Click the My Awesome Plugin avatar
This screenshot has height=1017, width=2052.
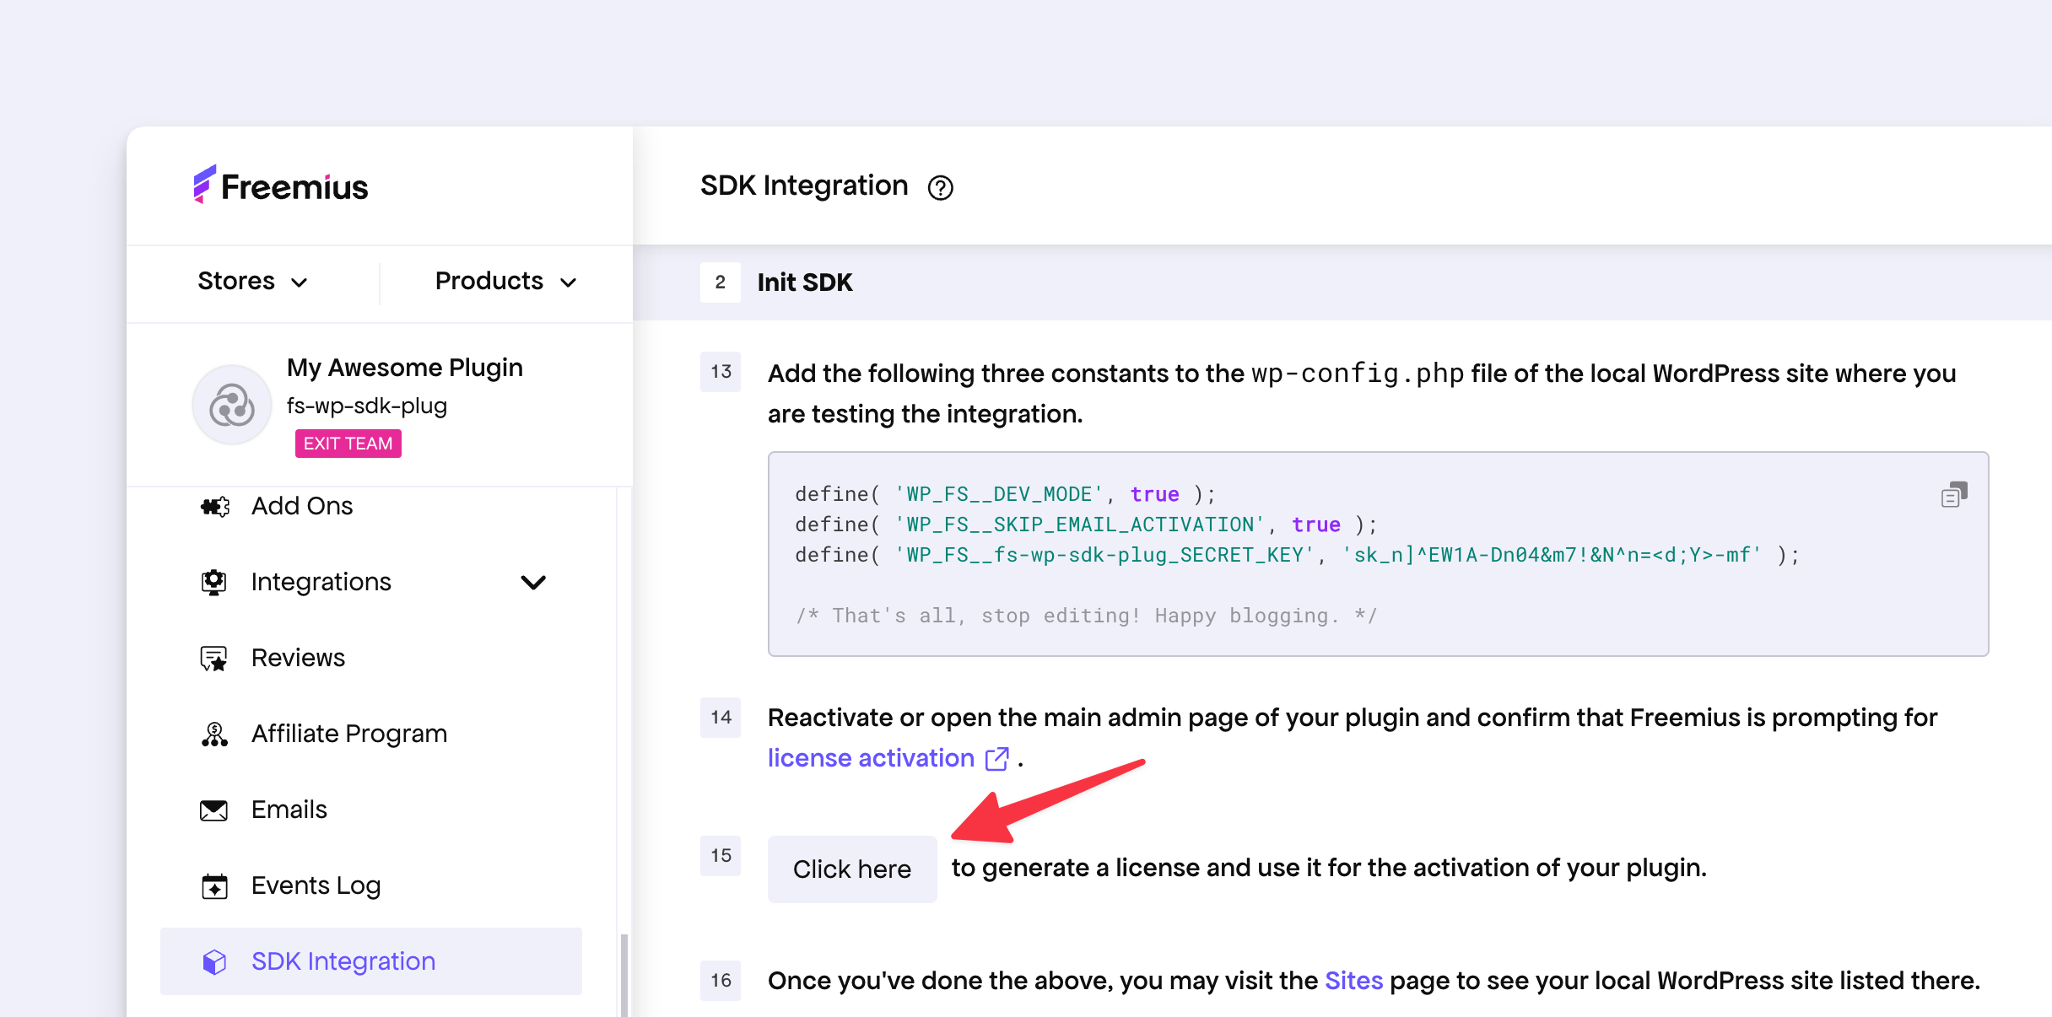(232, 405)
